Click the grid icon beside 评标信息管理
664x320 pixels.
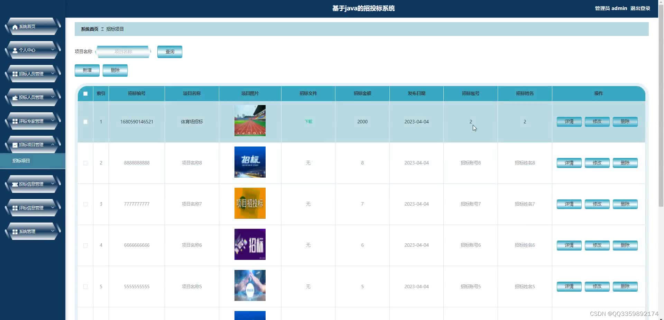pyautogui.click(x=15, y=208)
